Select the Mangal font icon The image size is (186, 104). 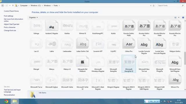tap(36, 61)
